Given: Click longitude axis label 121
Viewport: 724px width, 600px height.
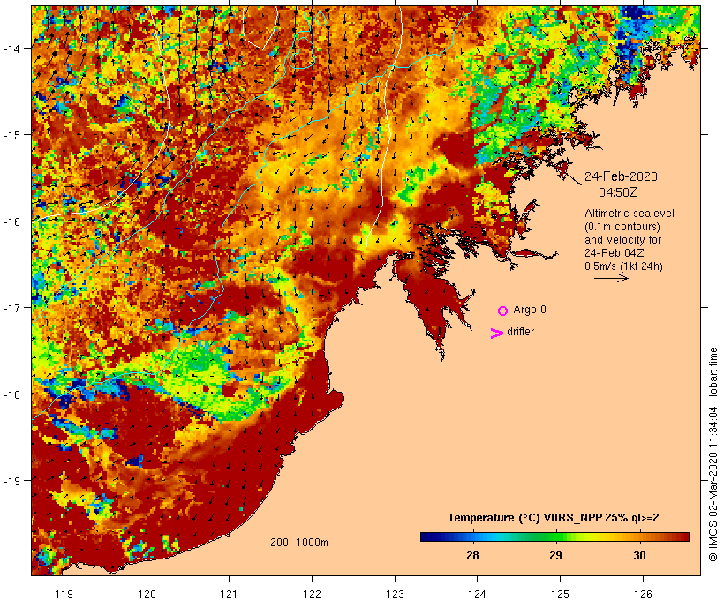Looking at the screenshot, I should click(x=230, y=594).
